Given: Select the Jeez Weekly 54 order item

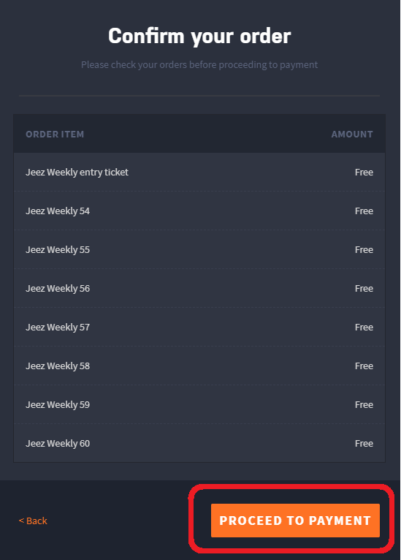Looking at the screenshot, I should coord(199,211).
